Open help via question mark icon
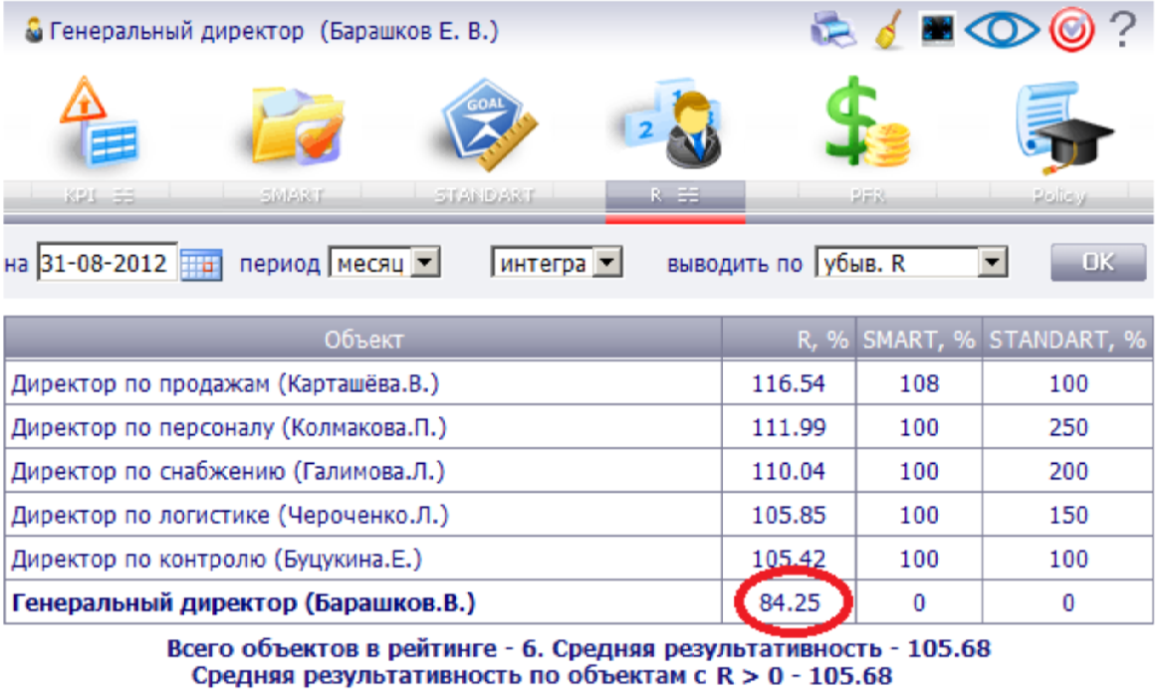The height and width of the screenshot is (695, 1159). tap(1122, 31)
